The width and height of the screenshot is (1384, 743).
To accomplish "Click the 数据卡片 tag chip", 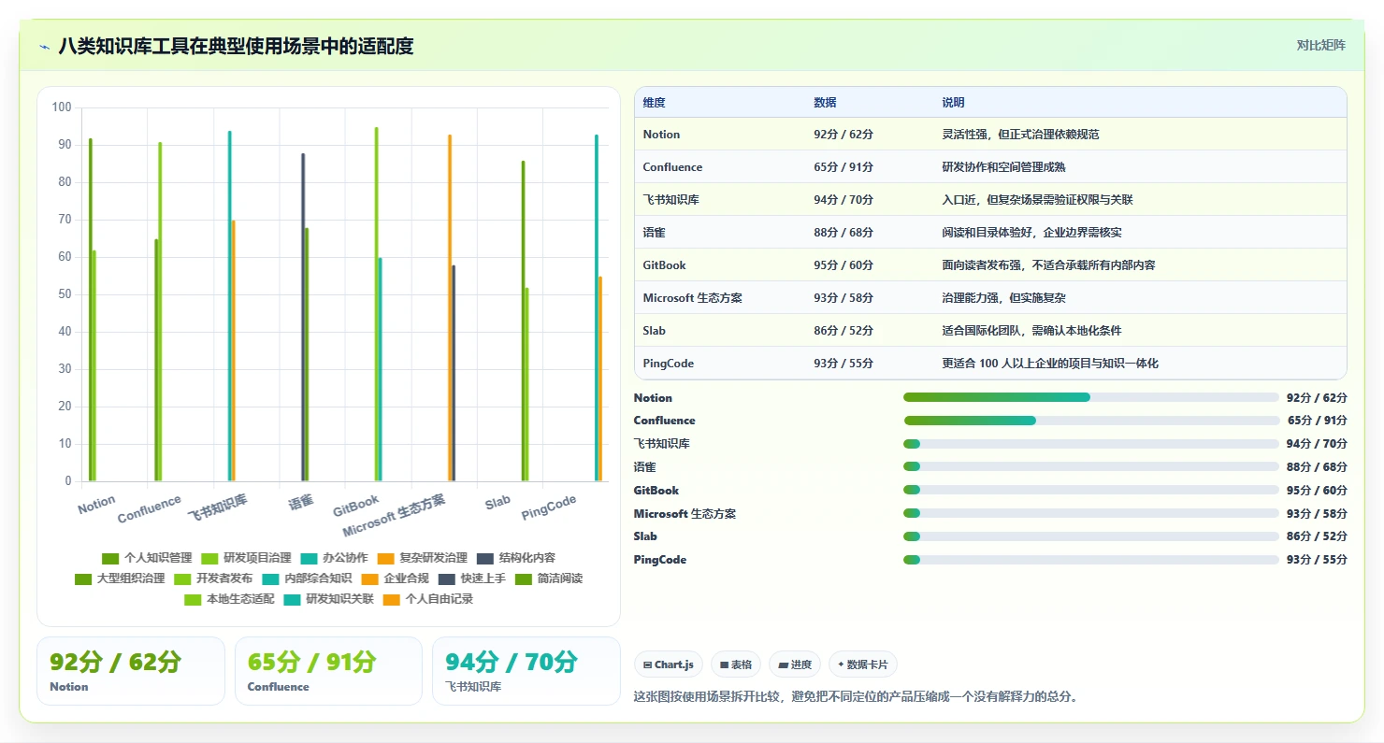I will coord(863,664).
